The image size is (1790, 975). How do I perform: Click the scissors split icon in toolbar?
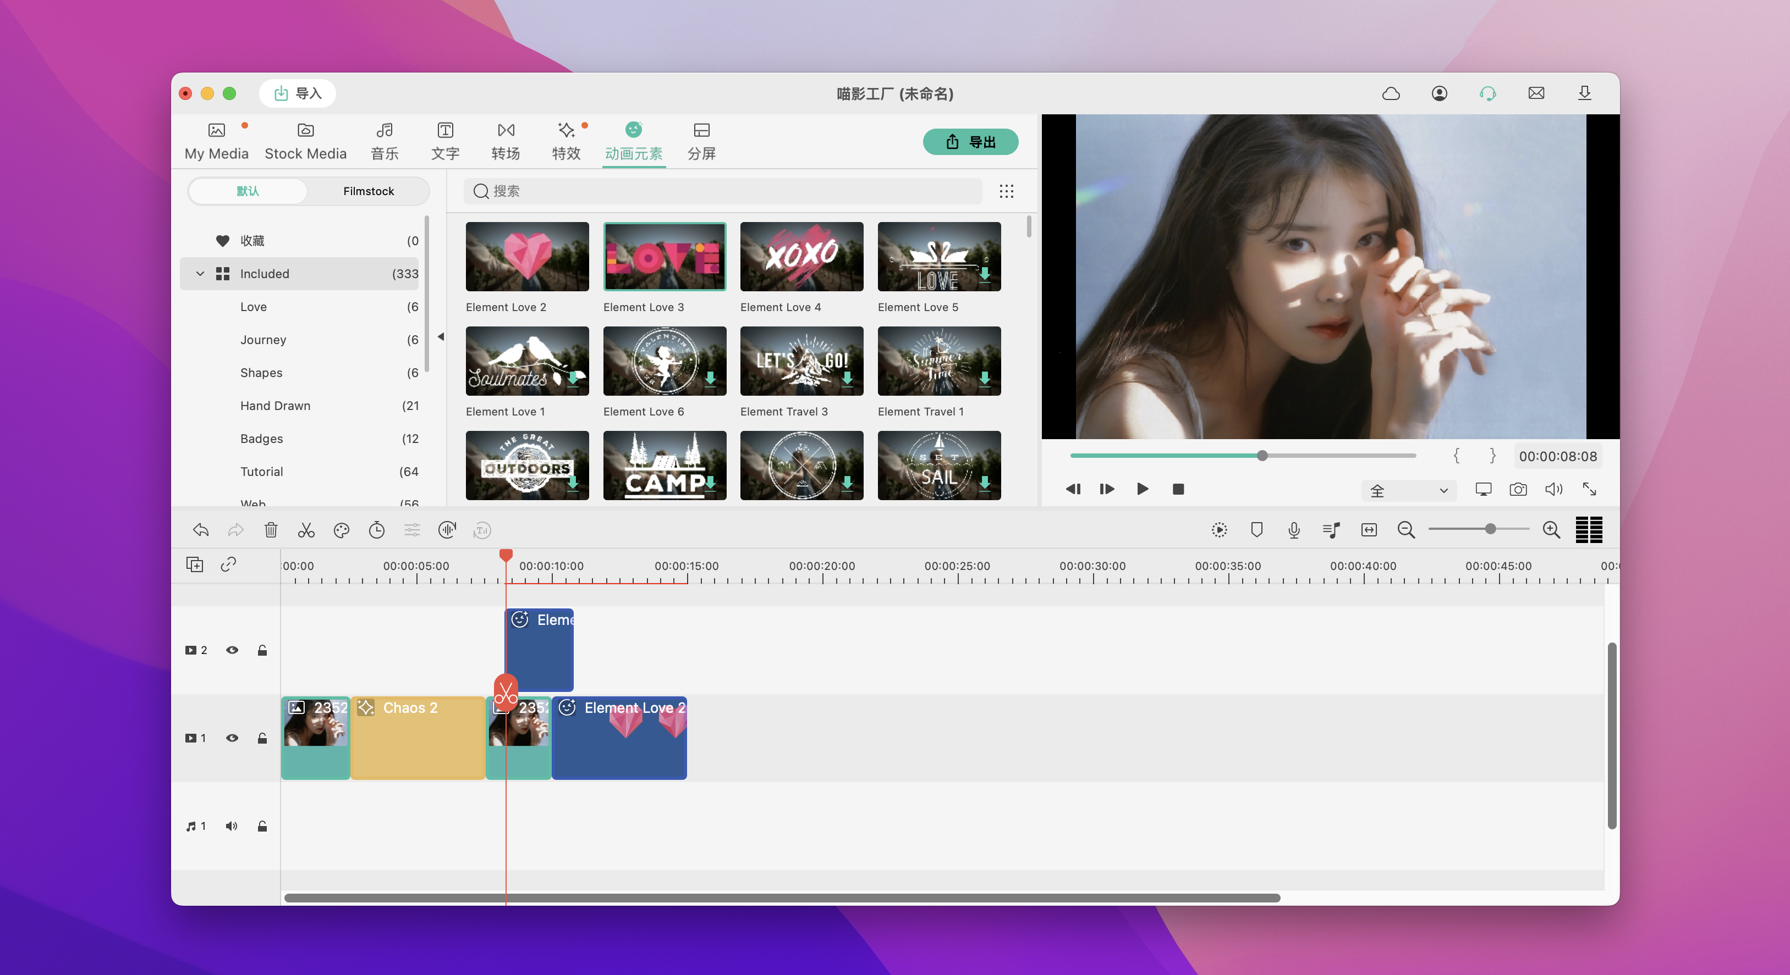coord(306,530)
